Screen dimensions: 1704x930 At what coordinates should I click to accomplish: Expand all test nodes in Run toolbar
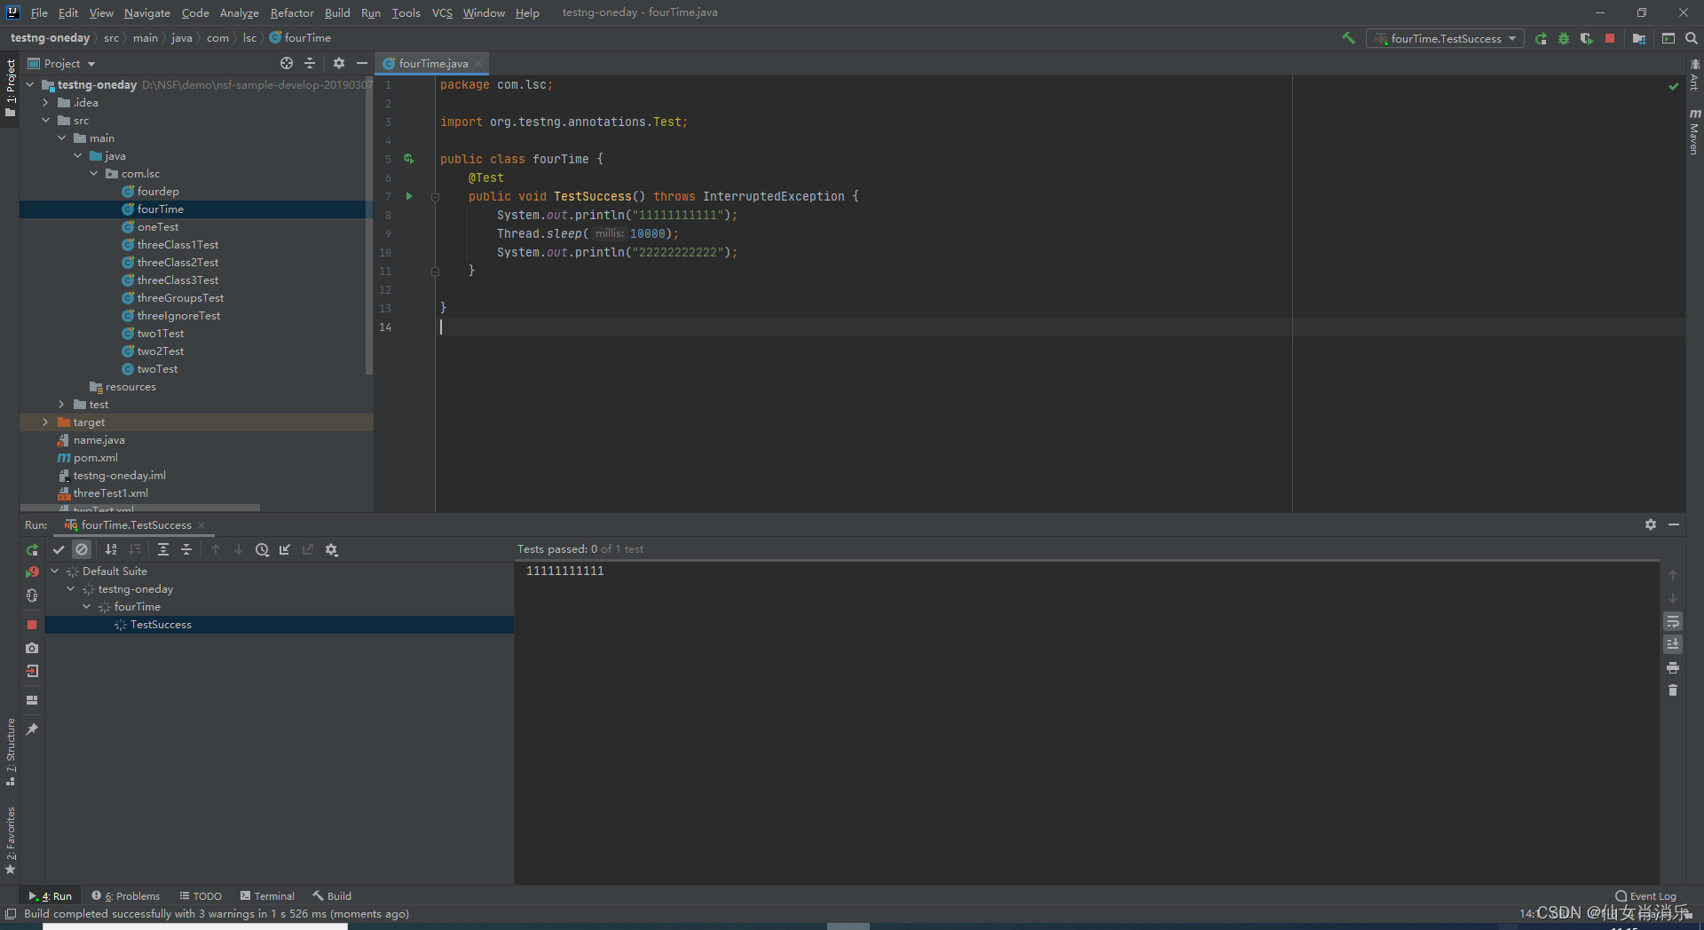(163, 549)
